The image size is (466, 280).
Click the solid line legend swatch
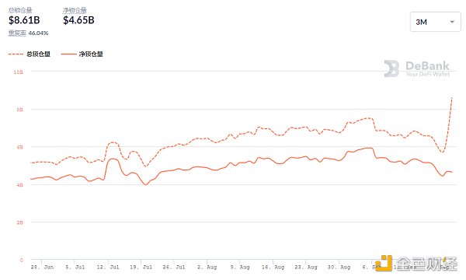68,54
